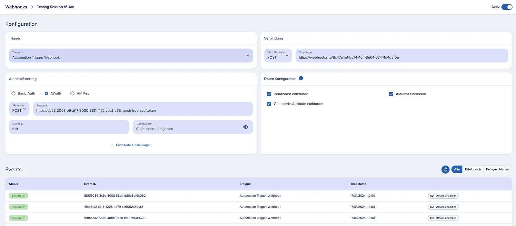
Task: Click Erfolgreich badge of event 99fbaaa2
Action: 19,218
